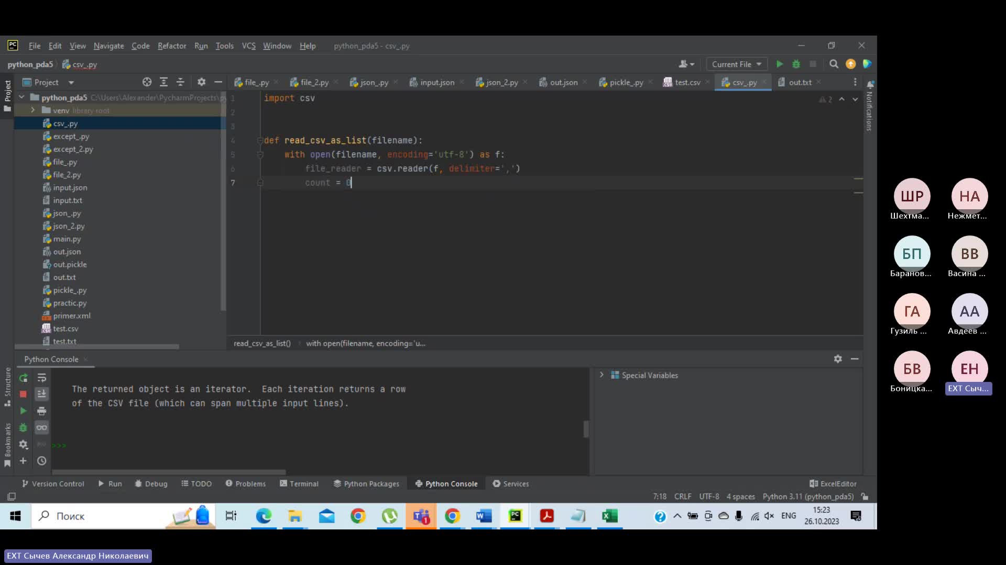Attach debugger in Python Console
The image size is (1006, 565).
click(x=23, y=427)
